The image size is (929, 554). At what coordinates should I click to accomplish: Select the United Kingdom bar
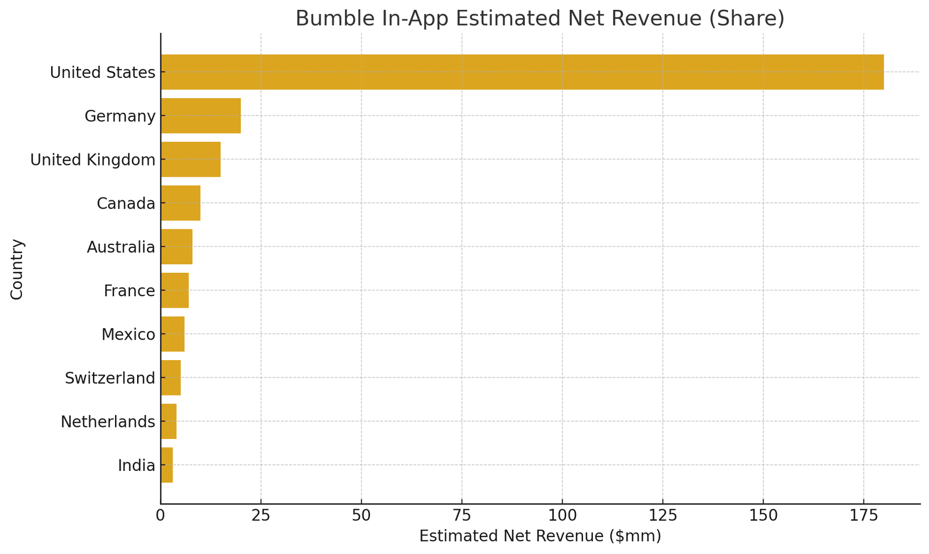190,159
